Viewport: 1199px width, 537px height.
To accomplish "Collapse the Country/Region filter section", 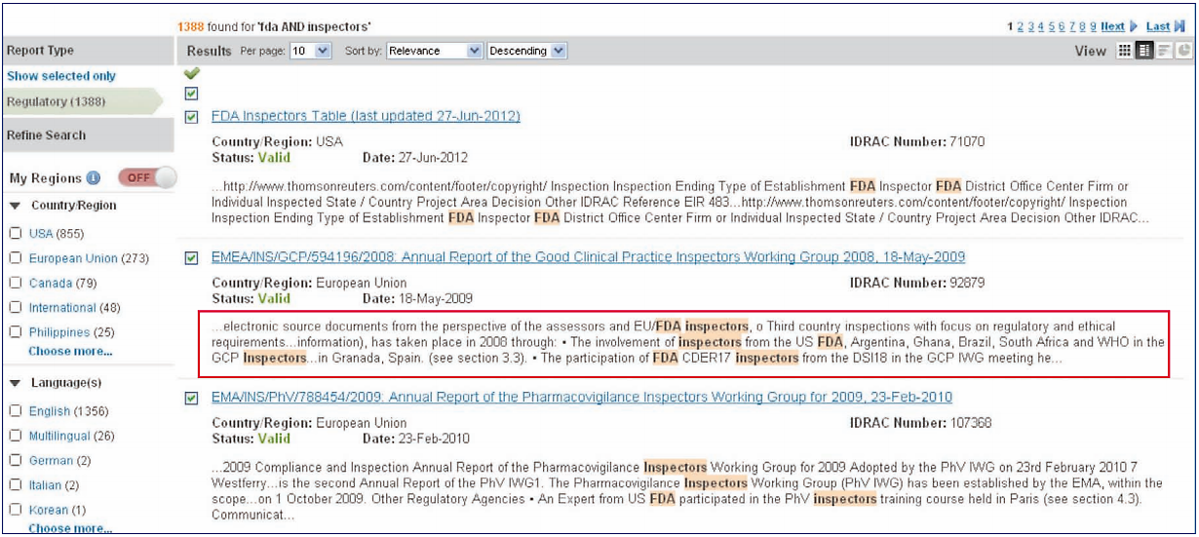I will pyautogui.click(x=17, y=206).
